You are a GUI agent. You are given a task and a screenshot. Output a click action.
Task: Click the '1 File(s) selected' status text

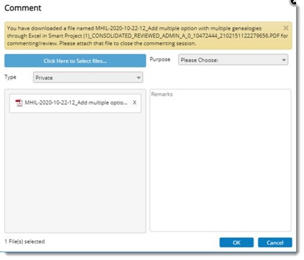25,241
